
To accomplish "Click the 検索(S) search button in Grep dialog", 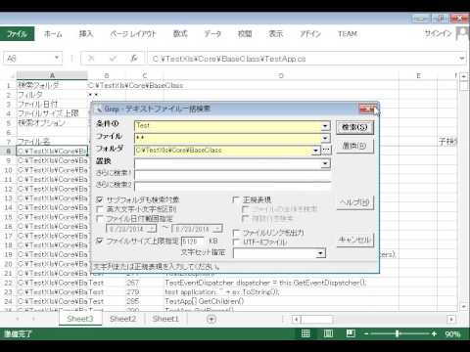I will (x=354, y=127).
